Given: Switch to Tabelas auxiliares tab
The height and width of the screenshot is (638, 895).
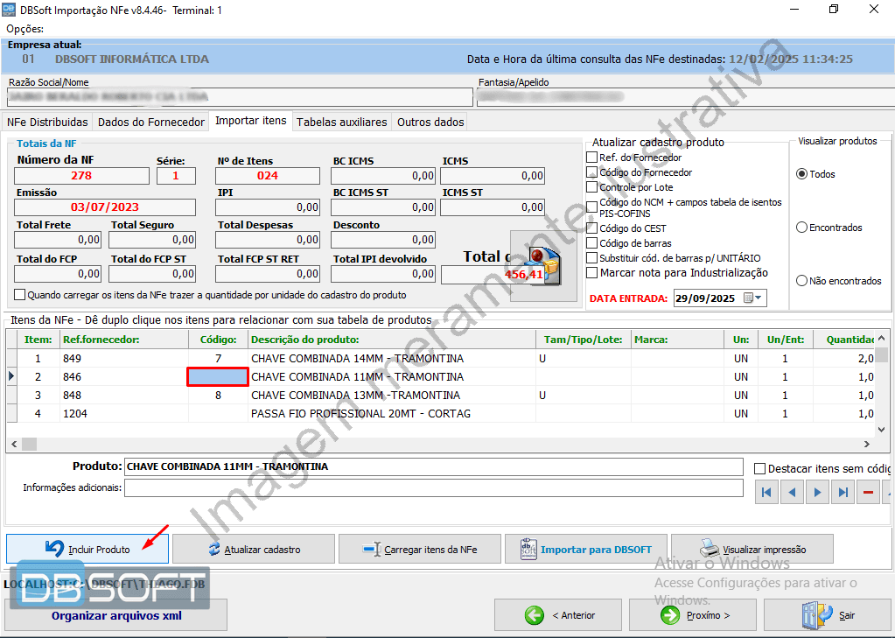Looking at the screenshot, I should coord(341,122).
